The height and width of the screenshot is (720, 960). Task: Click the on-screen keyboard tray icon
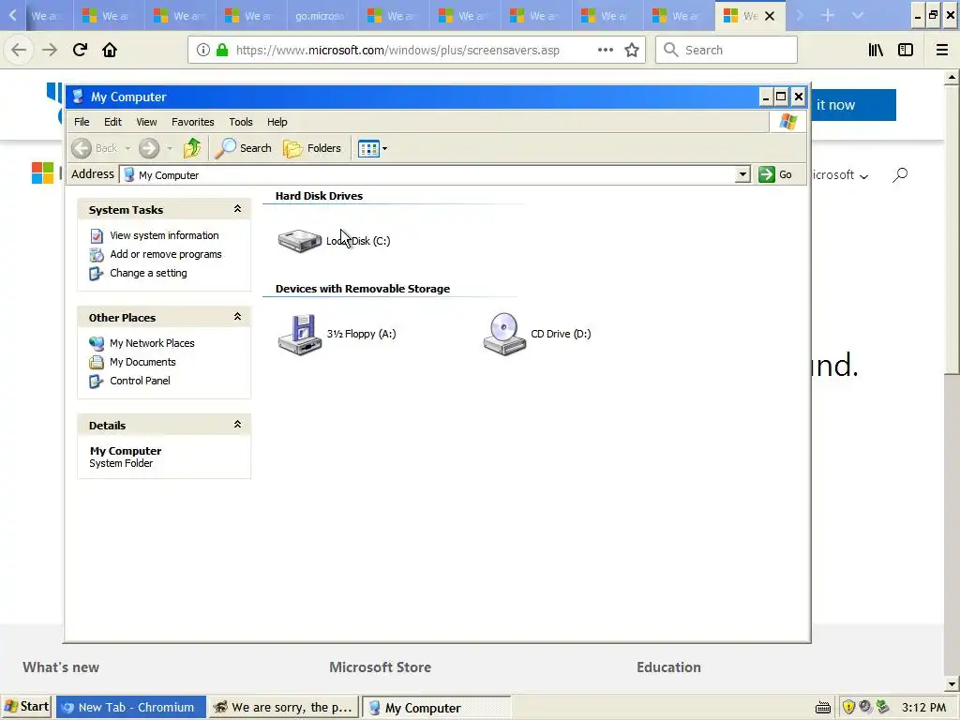coord(823,708)
